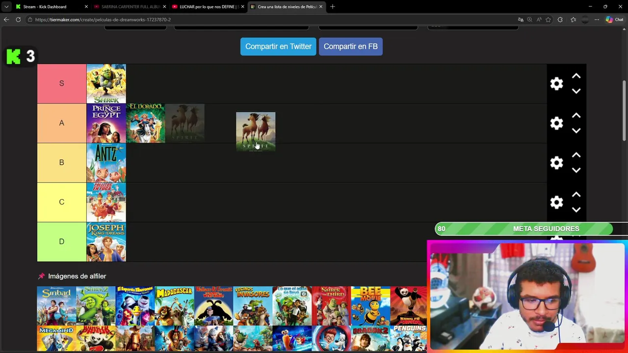Click Compartir en Twitter button

point(278,46)
